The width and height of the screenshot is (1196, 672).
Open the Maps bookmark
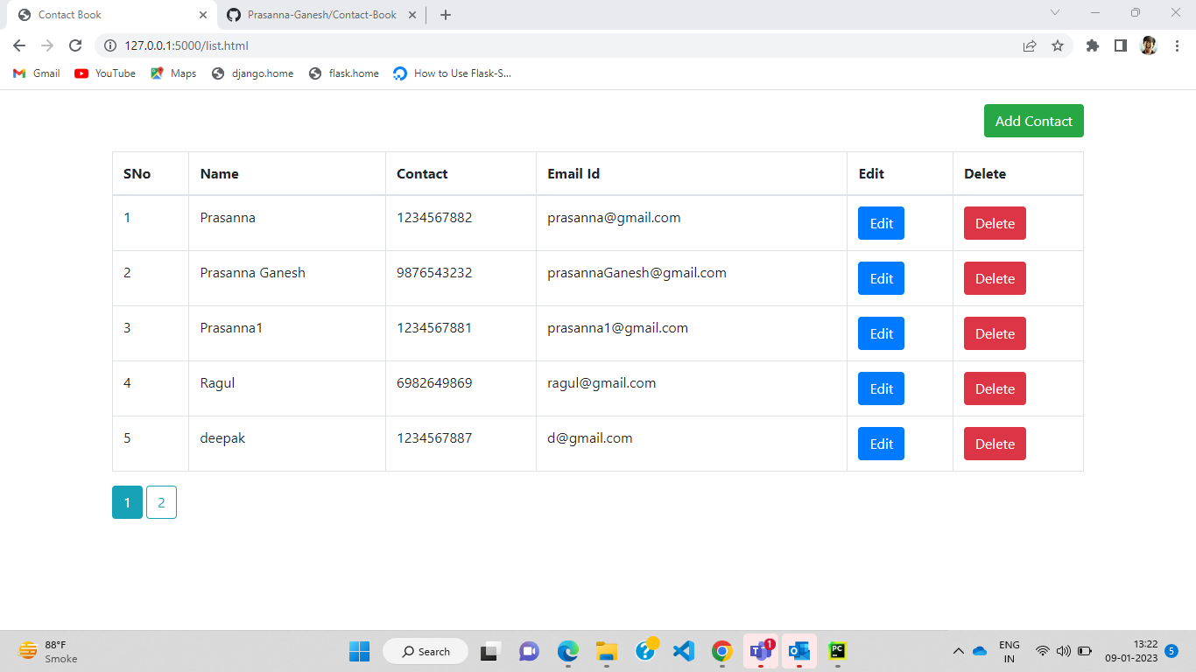173,73
